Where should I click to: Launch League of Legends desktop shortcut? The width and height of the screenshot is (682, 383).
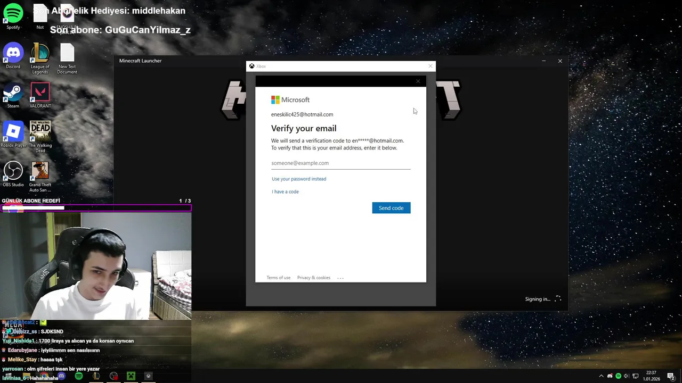coord(40,59)
